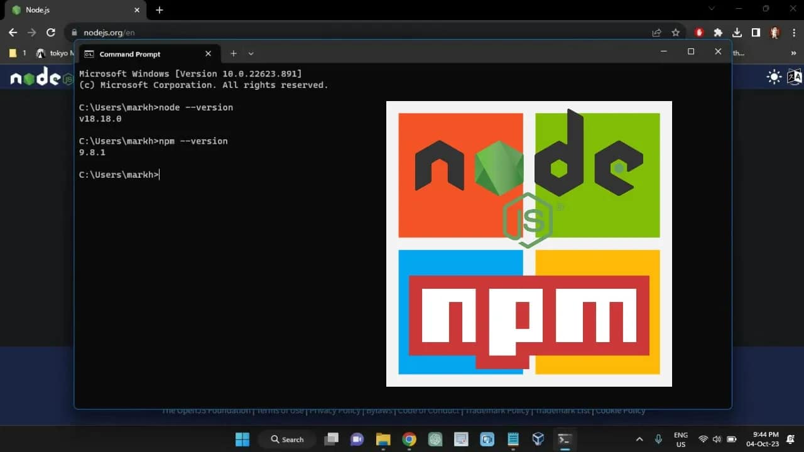This screenshot has width=804, height=452.
Task: Open VirtualBox from the taskbar
Action: click(538, 439)
